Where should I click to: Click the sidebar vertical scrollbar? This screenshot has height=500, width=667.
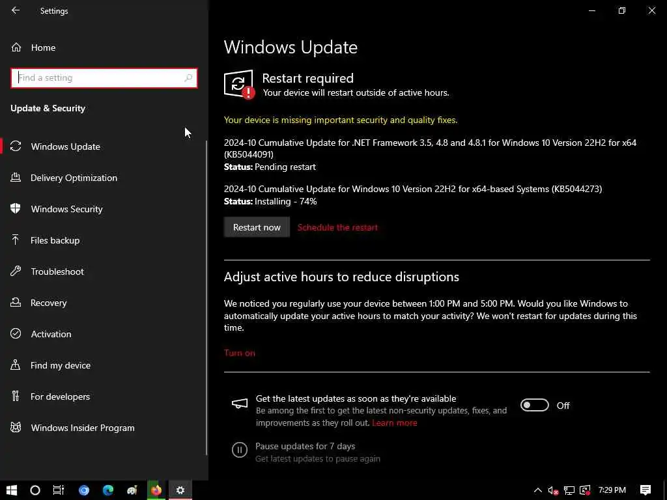click(206, 298)
